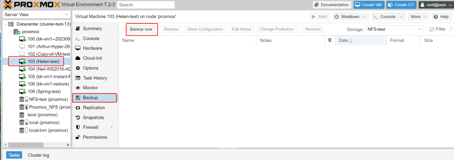
Task: Open the Task History tab
Action: point(95,78)
